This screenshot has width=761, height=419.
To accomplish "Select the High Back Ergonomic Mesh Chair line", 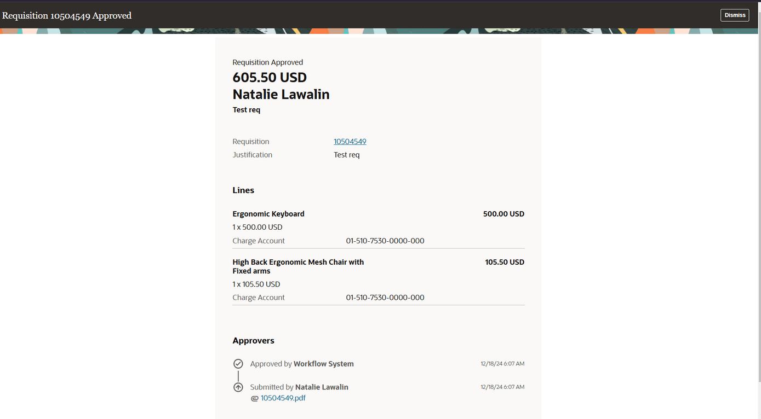I will (298, 266).
